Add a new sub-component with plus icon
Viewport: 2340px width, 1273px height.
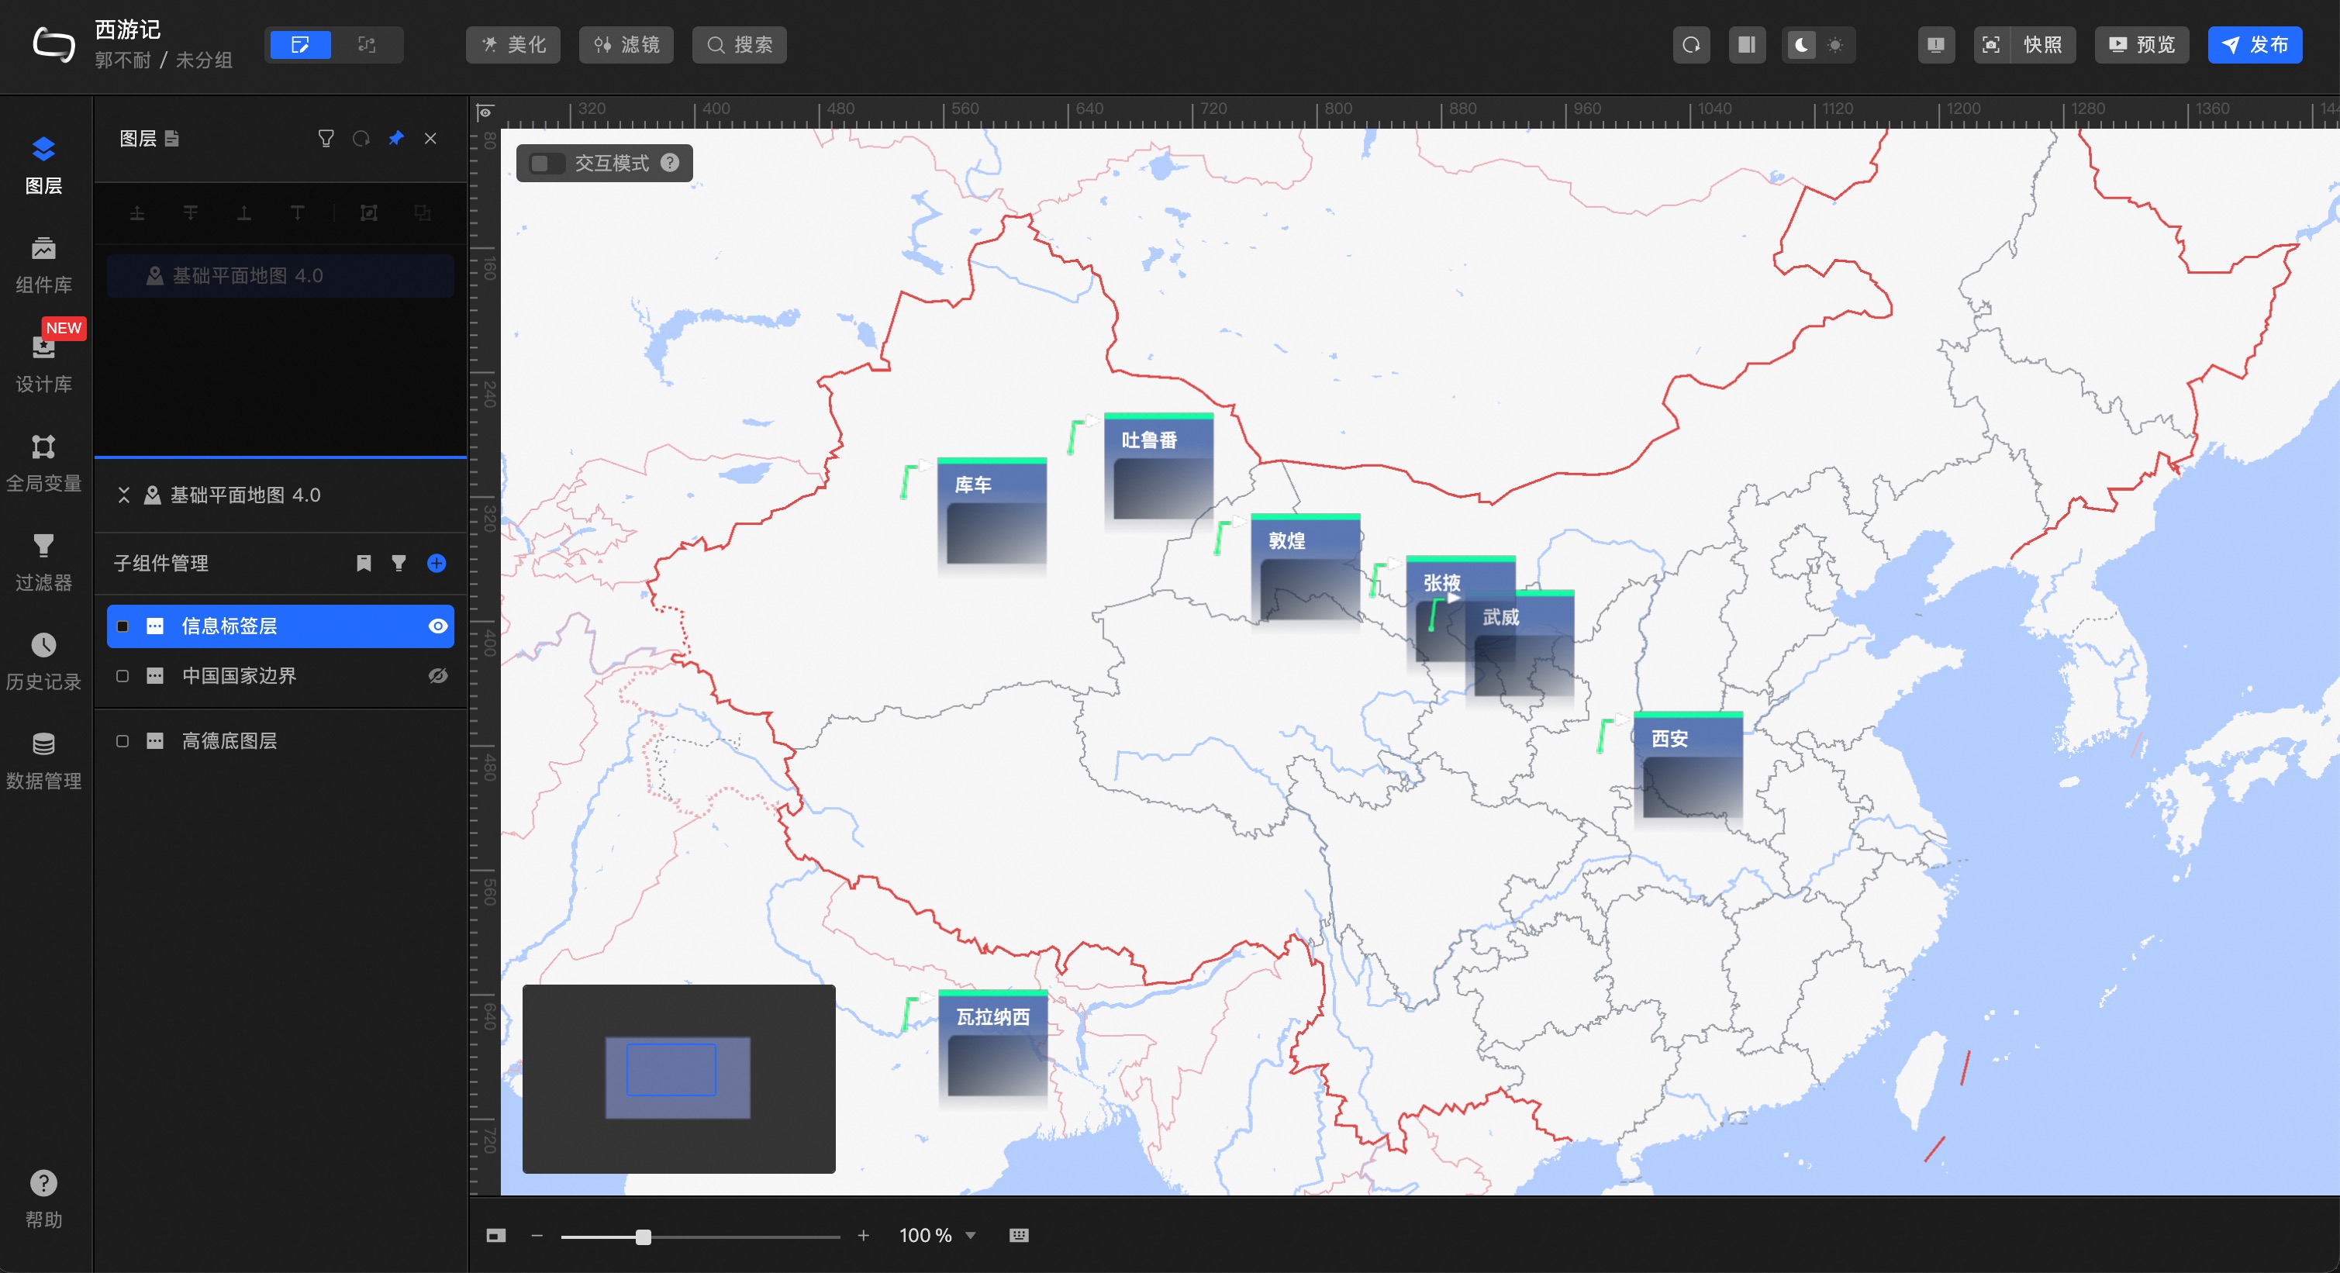(x=436, y=563)
